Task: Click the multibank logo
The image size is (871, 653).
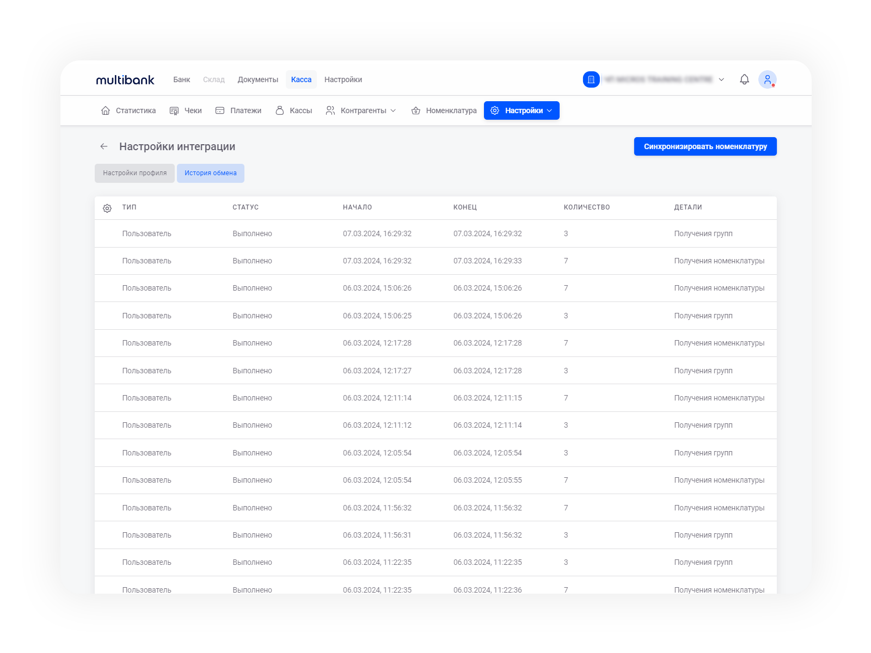Action: pyautogui.click(x=125, y=80)
